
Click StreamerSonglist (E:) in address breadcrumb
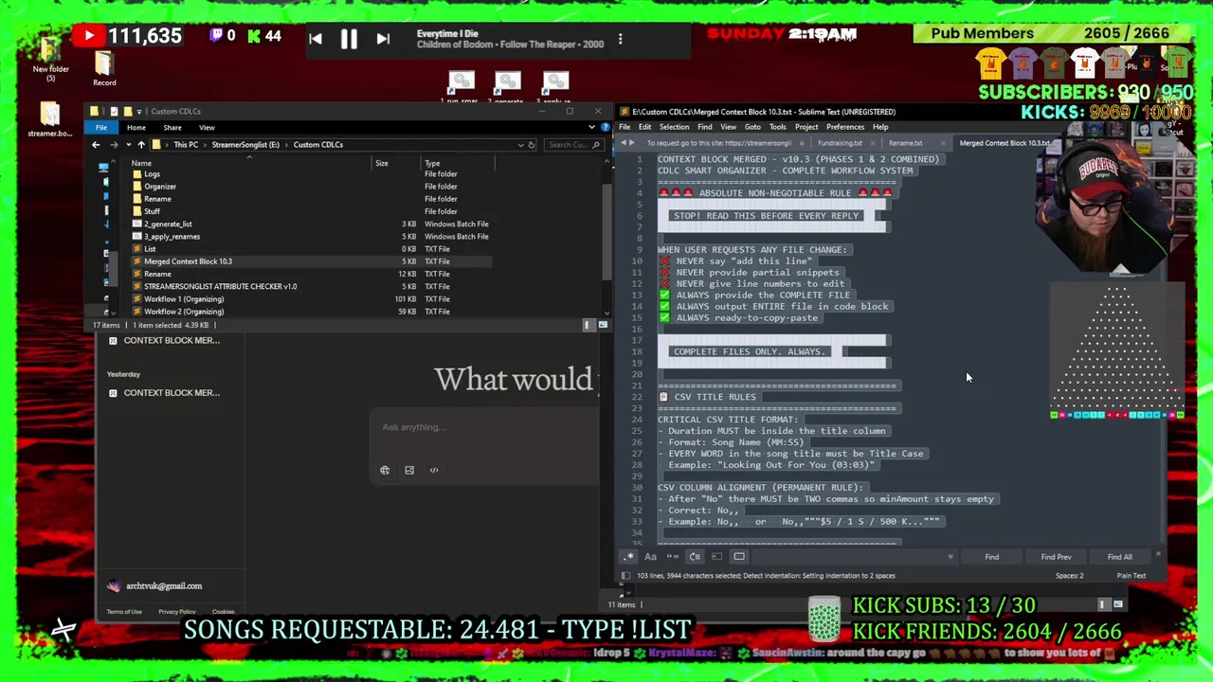coord(245,145)
